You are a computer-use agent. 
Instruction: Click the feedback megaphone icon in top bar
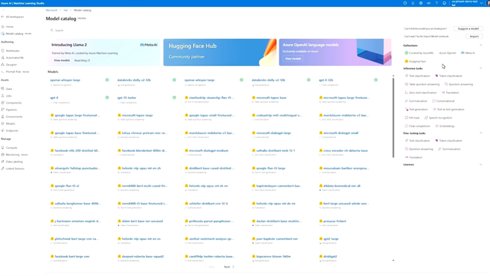click(428, 3)
